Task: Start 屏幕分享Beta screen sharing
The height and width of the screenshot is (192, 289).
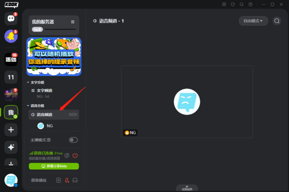Action: coord(54,166)
